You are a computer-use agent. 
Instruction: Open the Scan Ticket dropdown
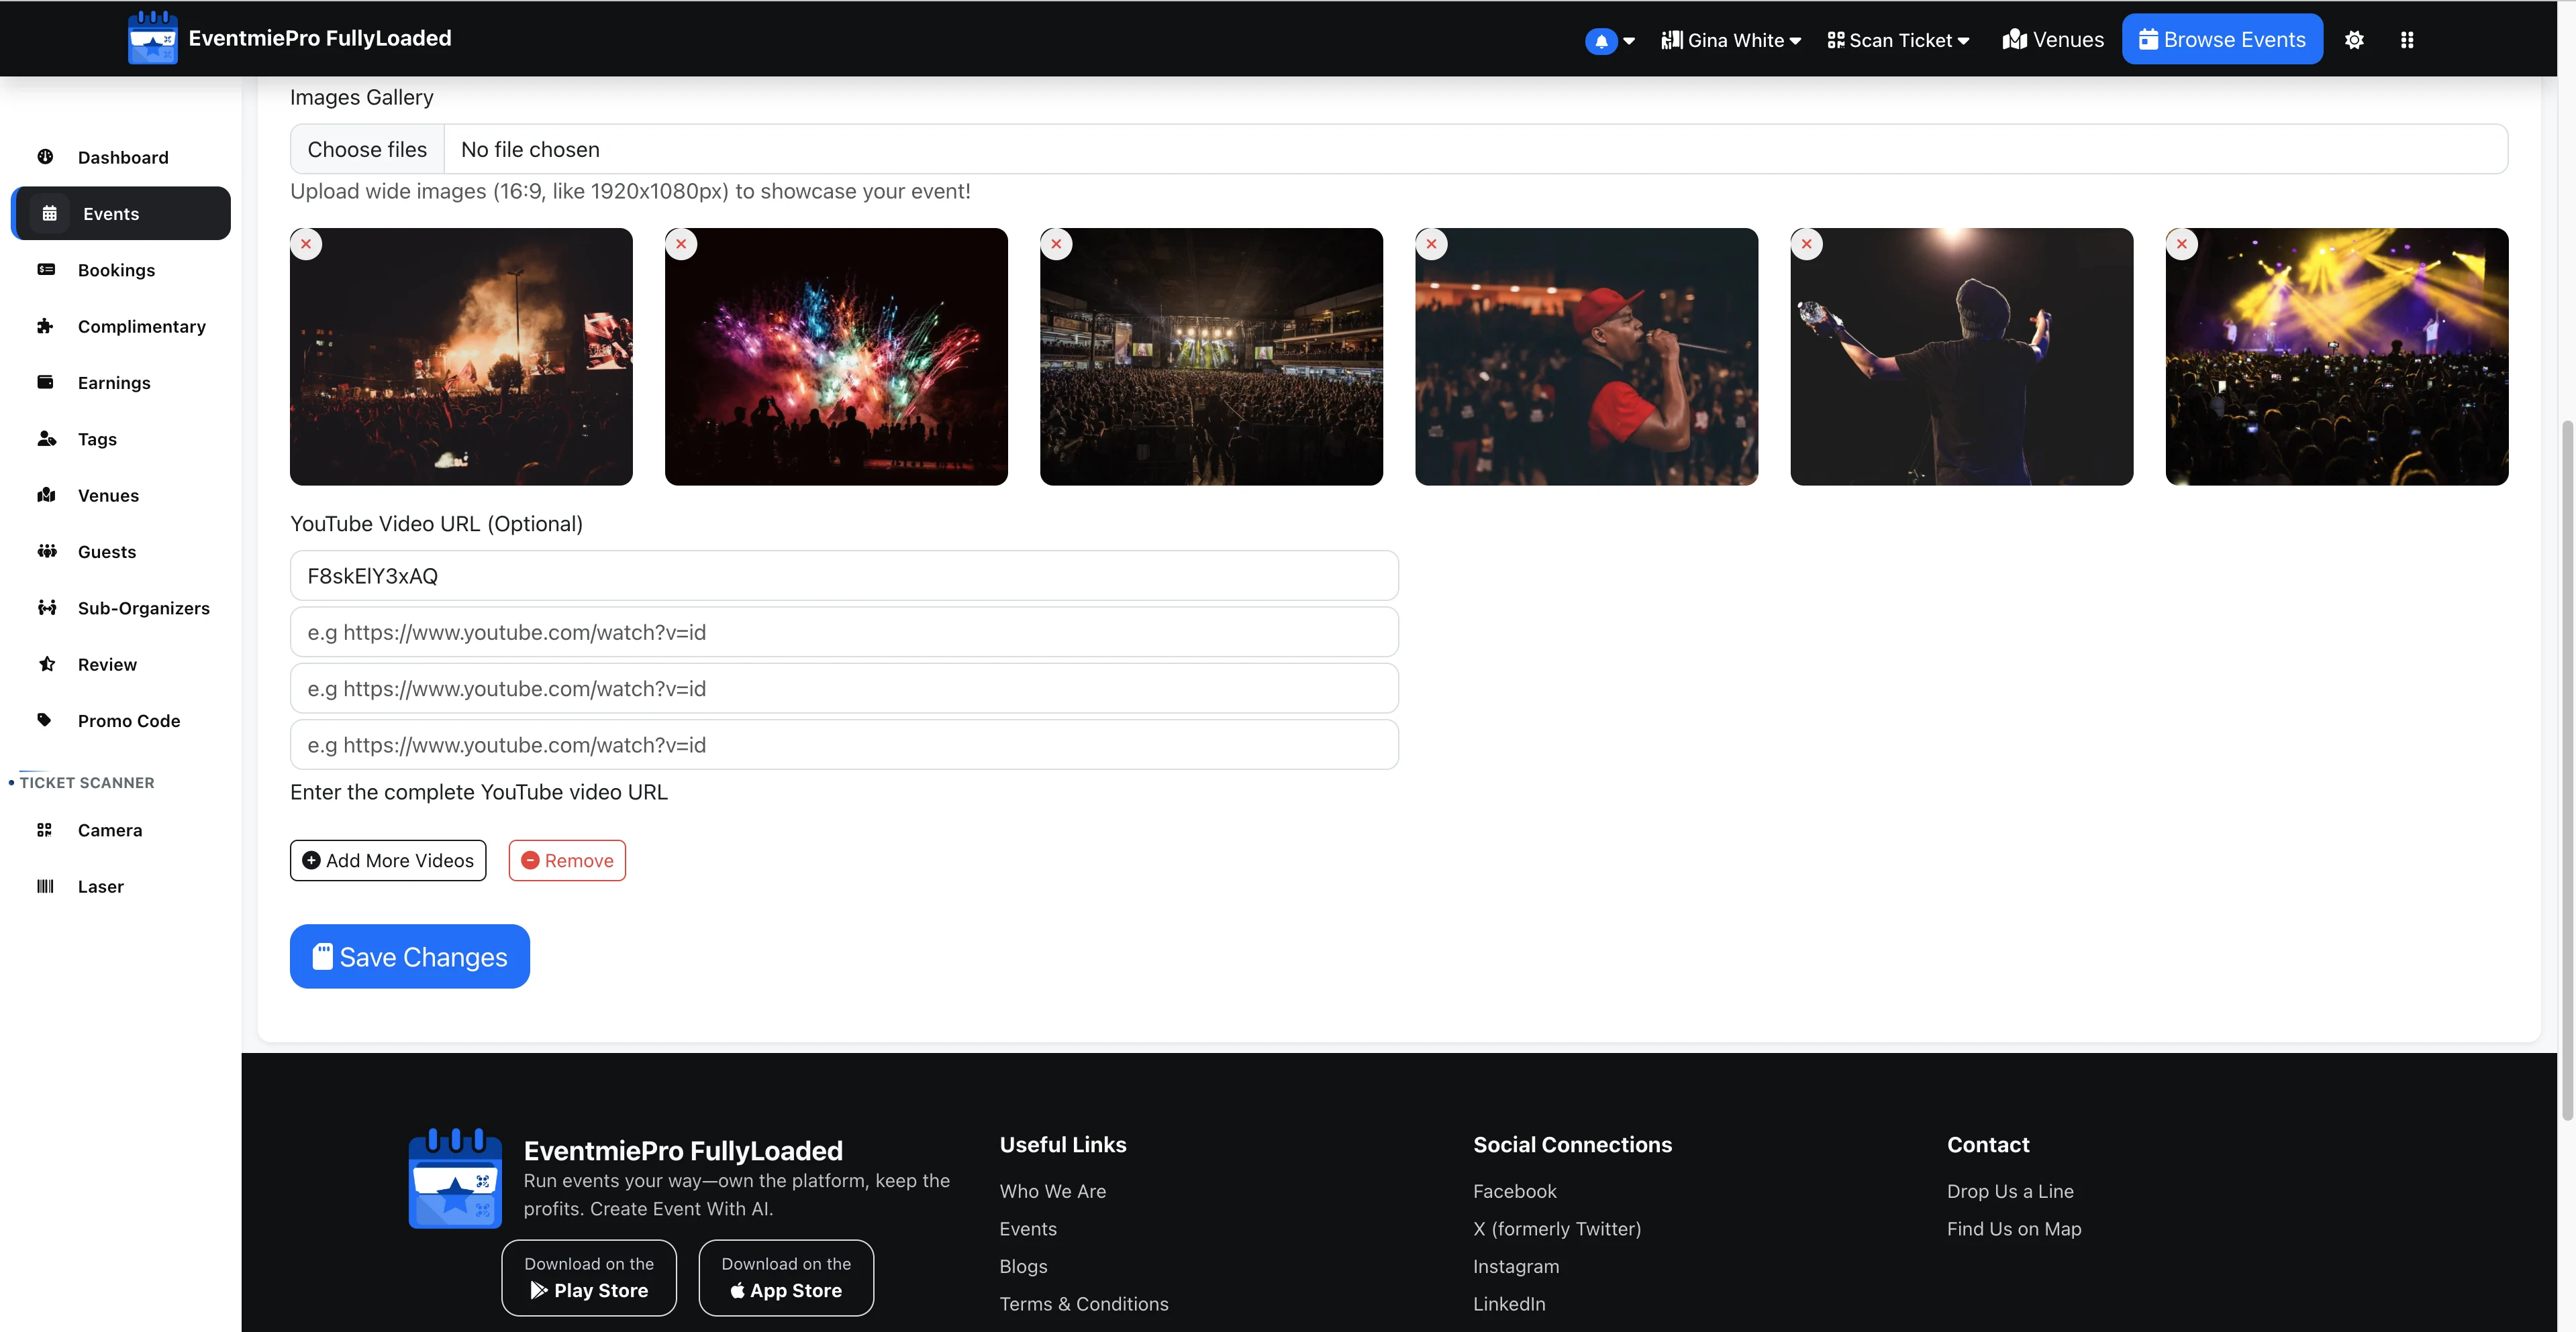pos(1898,40)
